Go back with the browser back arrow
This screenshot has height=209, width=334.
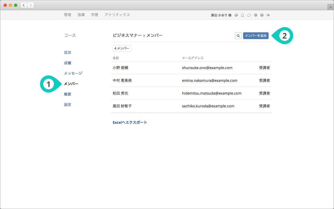click(24, 5)
